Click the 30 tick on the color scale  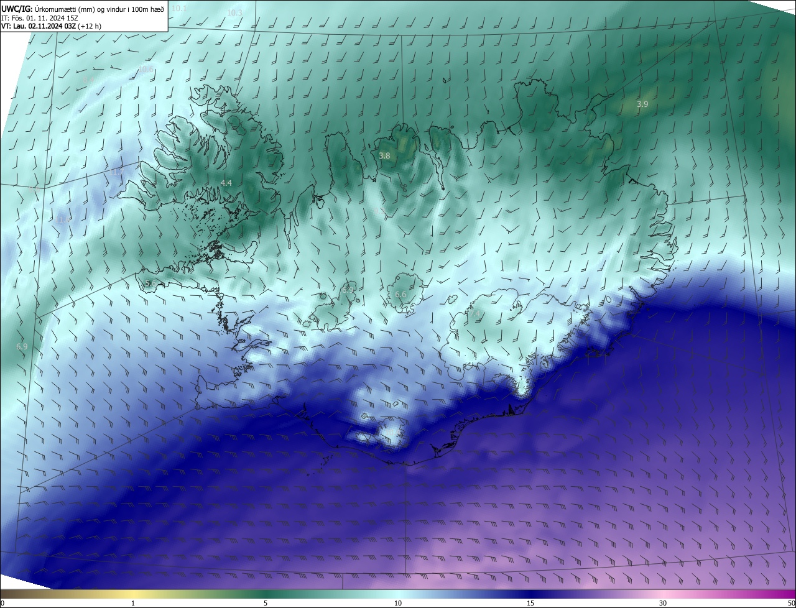[663, 603]
